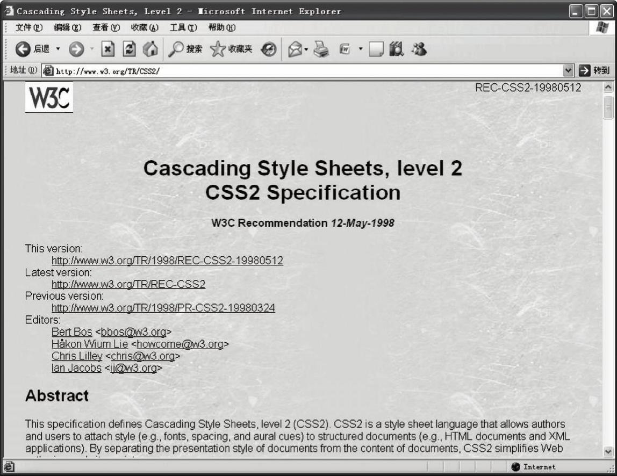The width and height of the screenshot is (617, 476).
Task: Click the 'Previous version:' label
Action: (x=64, y=296)
